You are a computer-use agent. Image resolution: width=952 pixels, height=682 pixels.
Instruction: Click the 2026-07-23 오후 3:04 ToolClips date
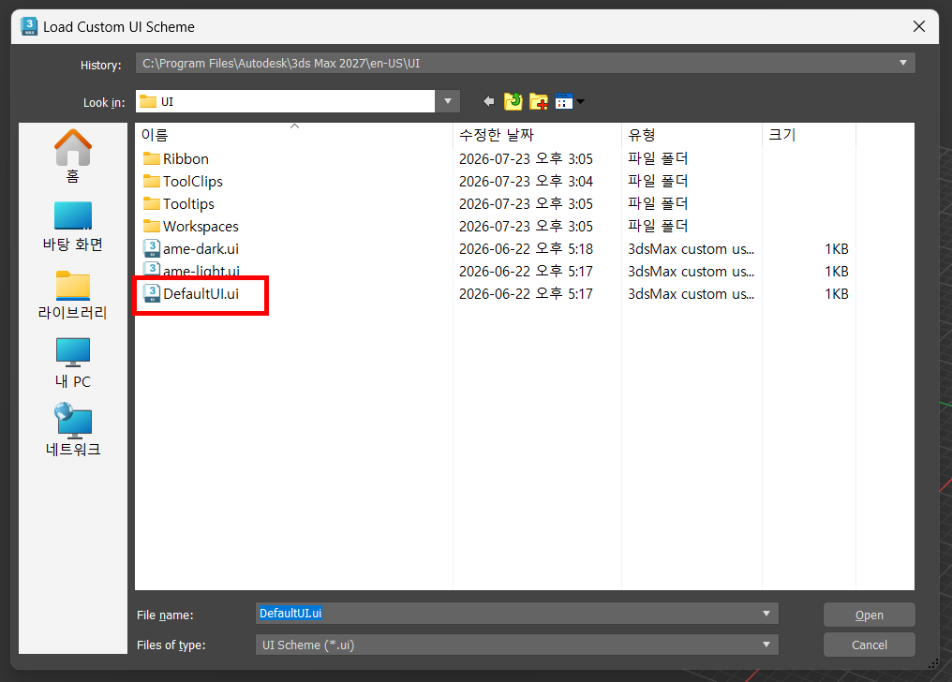click(526, 182)
